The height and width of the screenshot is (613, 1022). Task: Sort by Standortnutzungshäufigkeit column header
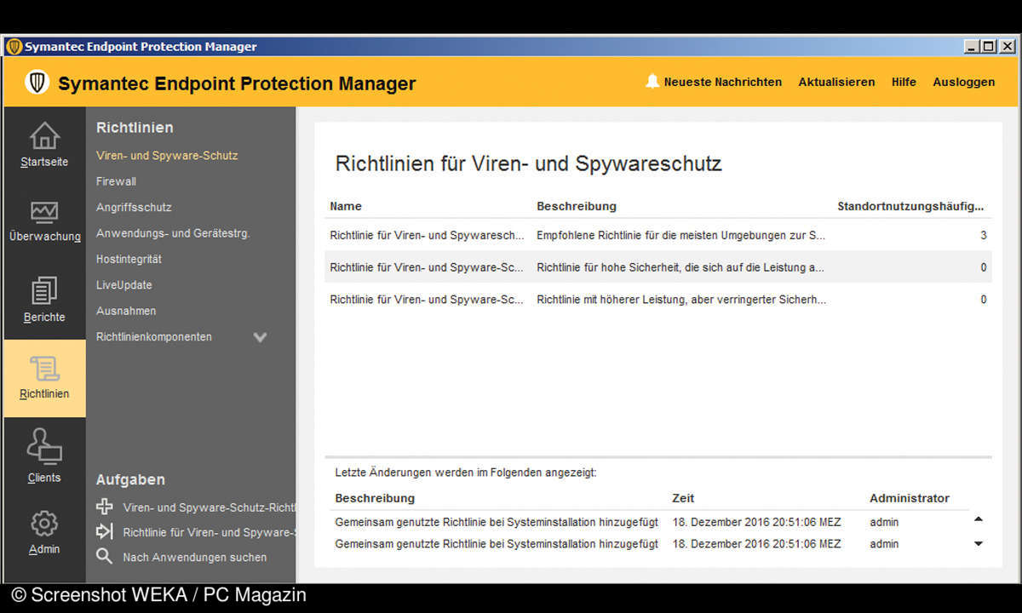910,206
